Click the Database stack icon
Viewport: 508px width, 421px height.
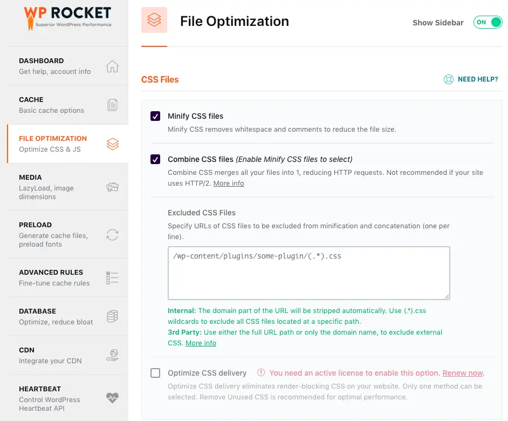pos(112,317)
